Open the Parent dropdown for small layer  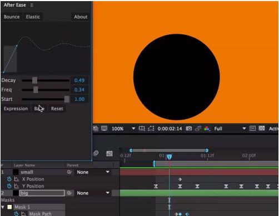click(x=93, y=172)
